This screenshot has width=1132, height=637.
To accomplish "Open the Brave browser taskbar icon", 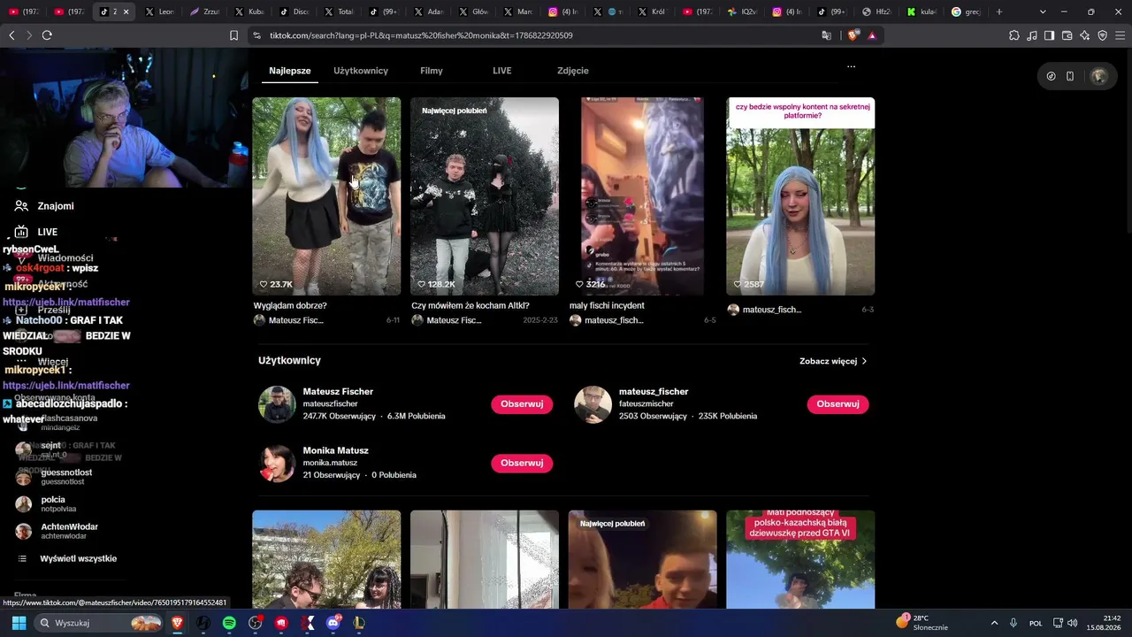I will [x=177, y=623].
